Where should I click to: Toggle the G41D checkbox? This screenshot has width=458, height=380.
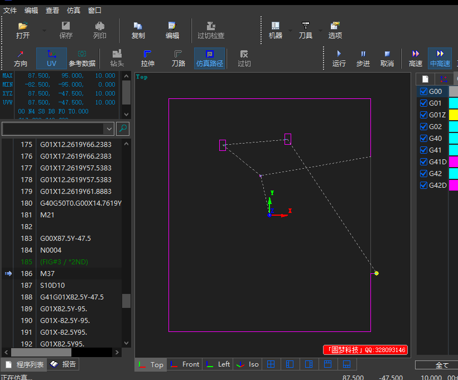pyautogui.click(x=423, y=162)
